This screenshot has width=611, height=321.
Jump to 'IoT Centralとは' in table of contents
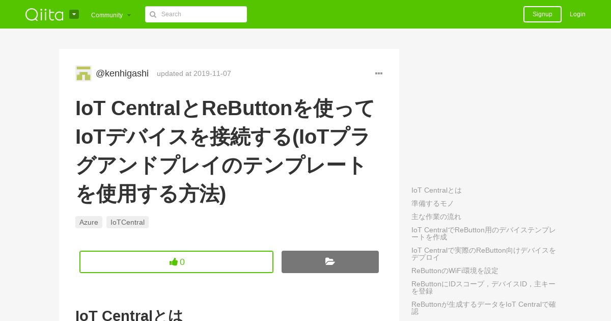pyautogui.click(x=436, y=190)
